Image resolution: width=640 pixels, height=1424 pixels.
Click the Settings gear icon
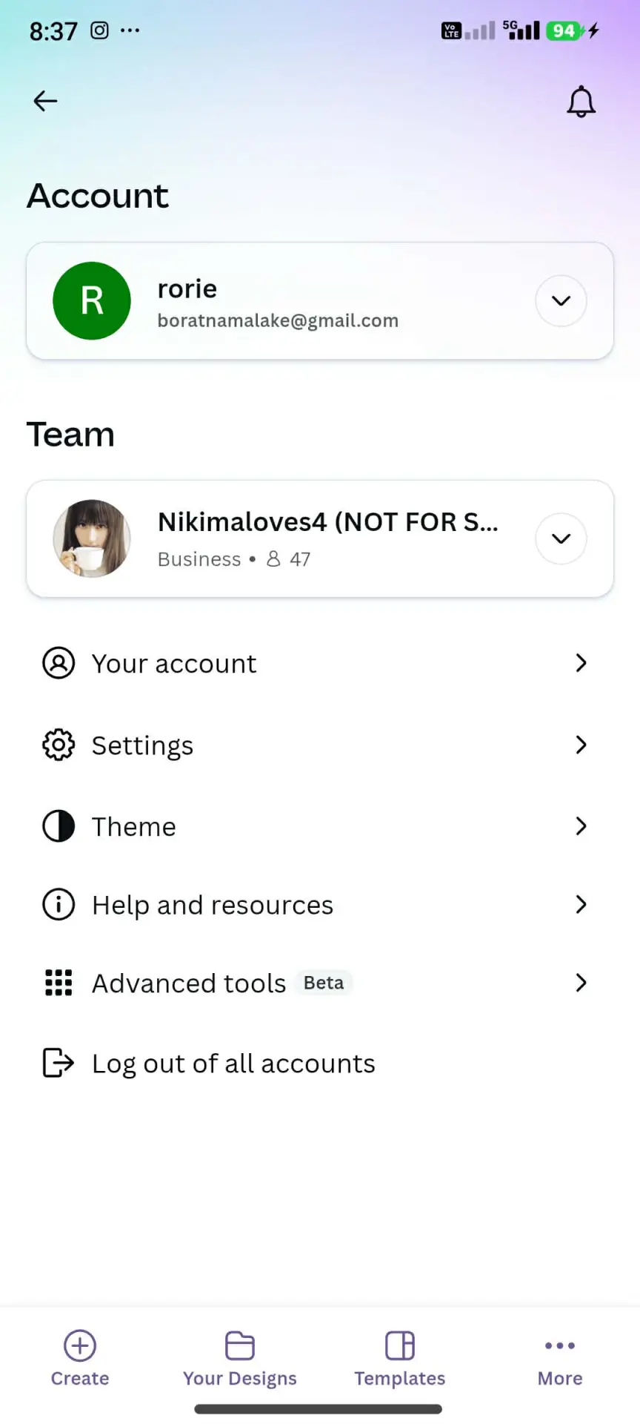coord(59,745)
